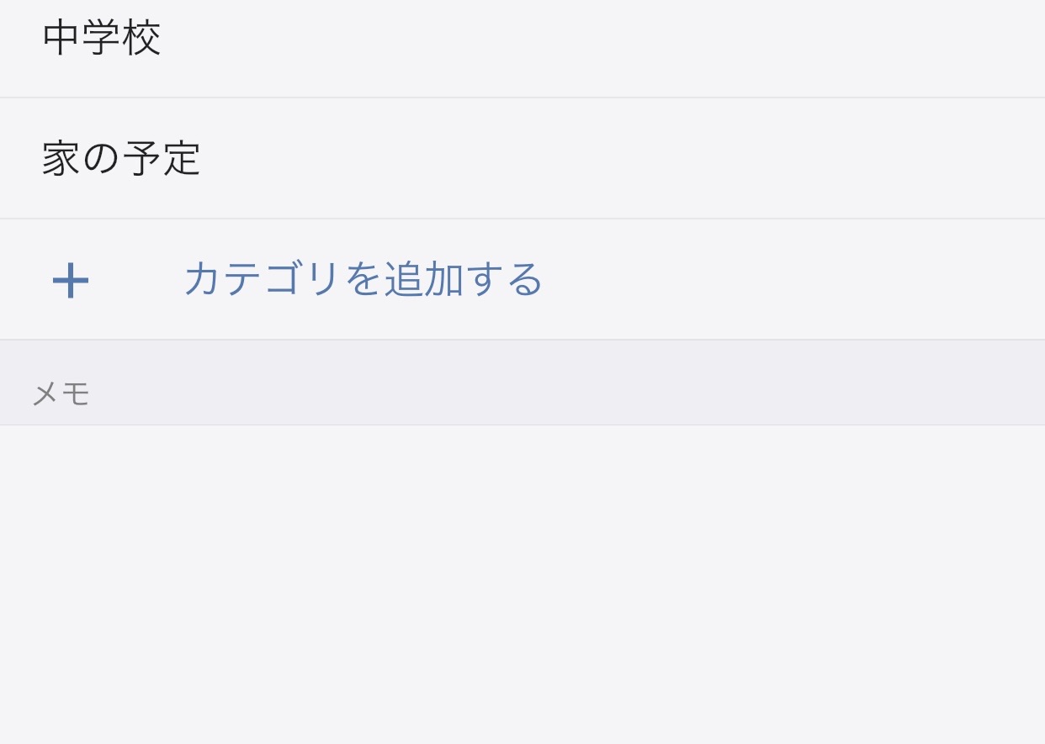This screenshot has height=744, width=1045.
Task: Tap the 中学校 text label
Action: click(102, 38)
